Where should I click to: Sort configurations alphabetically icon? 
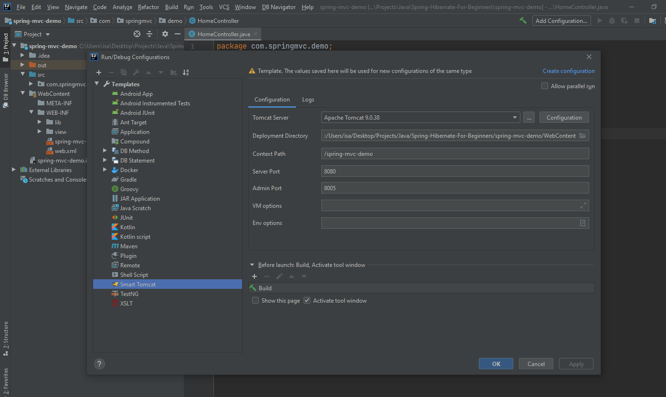coord(186,72)
